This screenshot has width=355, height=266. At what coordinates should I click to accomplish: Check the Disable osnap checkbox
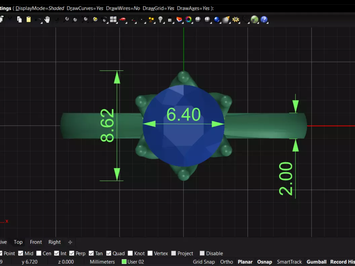(202, 253)
